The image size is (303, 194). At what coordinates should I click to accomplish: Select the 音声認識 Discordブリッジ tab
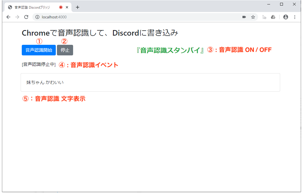38,7
